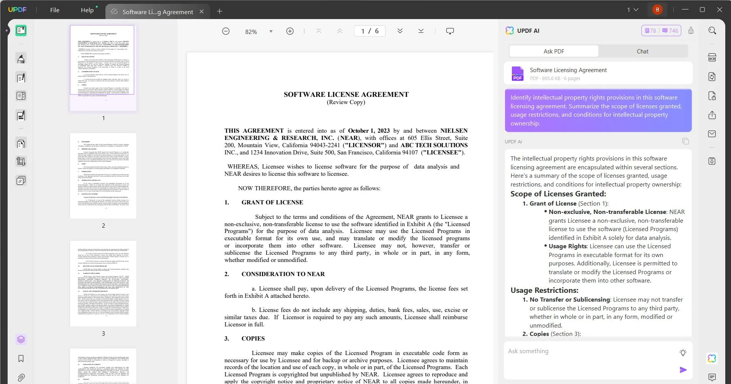Open the attachments paperclip icon
Screen dimensions: 731x384
click(21, 378)
